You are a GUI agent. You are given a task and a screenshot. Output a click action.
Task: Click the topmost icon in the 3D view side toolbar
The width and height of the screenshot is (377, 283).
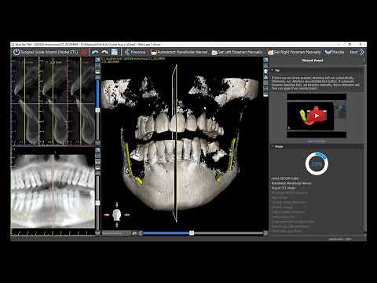pos(265,60)
